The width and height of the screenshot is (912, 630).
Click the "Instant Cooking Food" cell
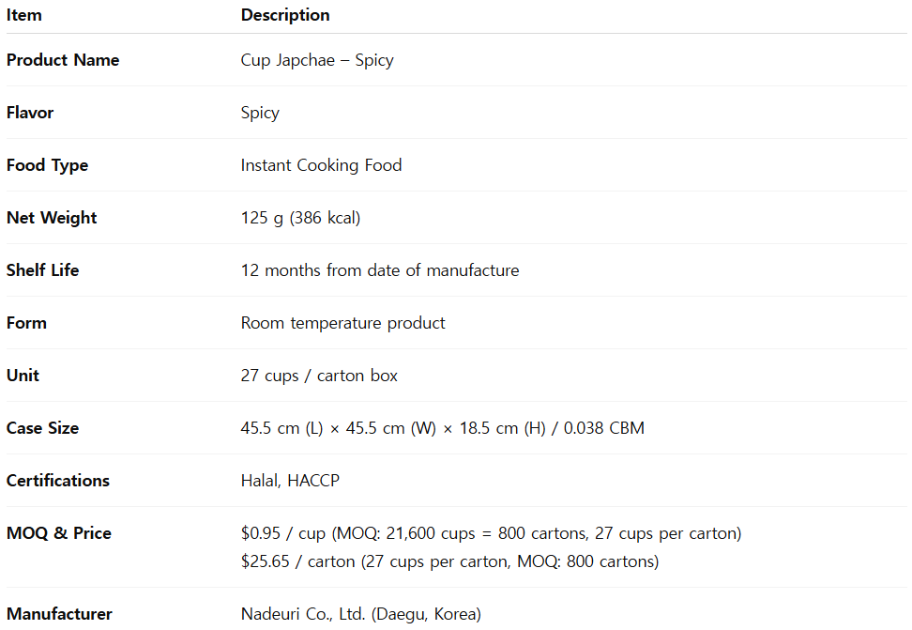321,165
